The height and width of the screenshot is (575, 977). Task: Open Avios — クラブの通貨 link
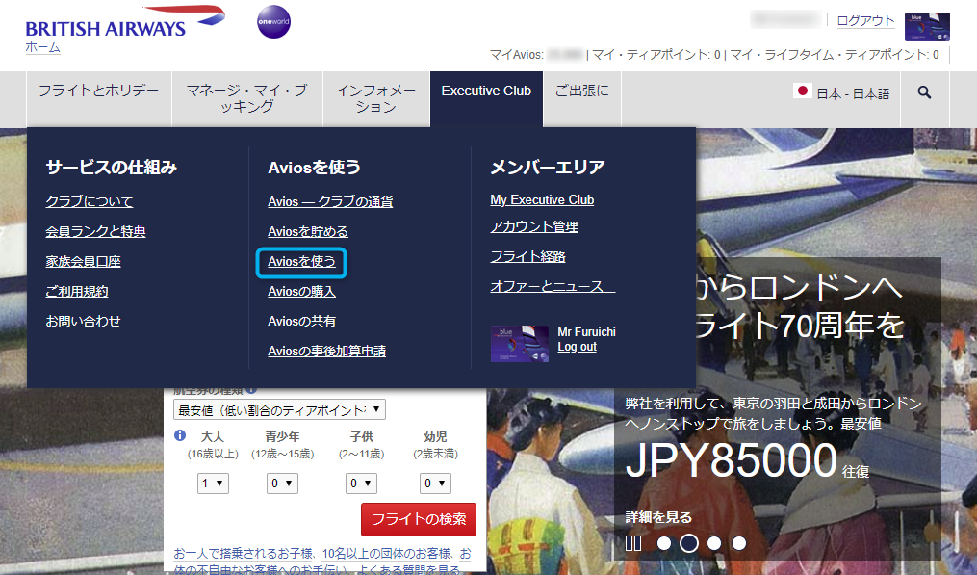330,201
